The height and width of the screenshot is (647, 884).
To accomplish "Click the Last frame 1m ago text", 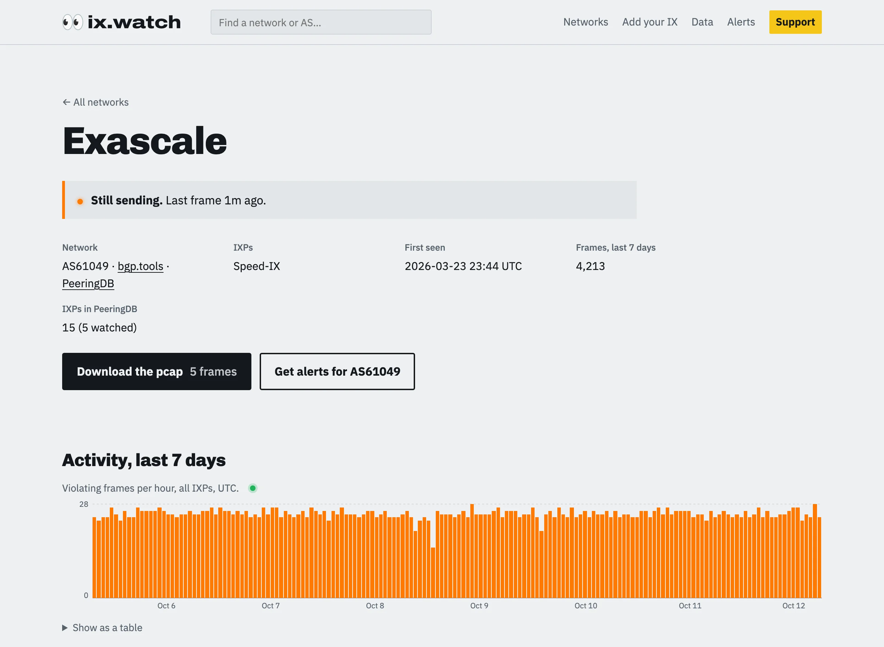I will 216,200.
